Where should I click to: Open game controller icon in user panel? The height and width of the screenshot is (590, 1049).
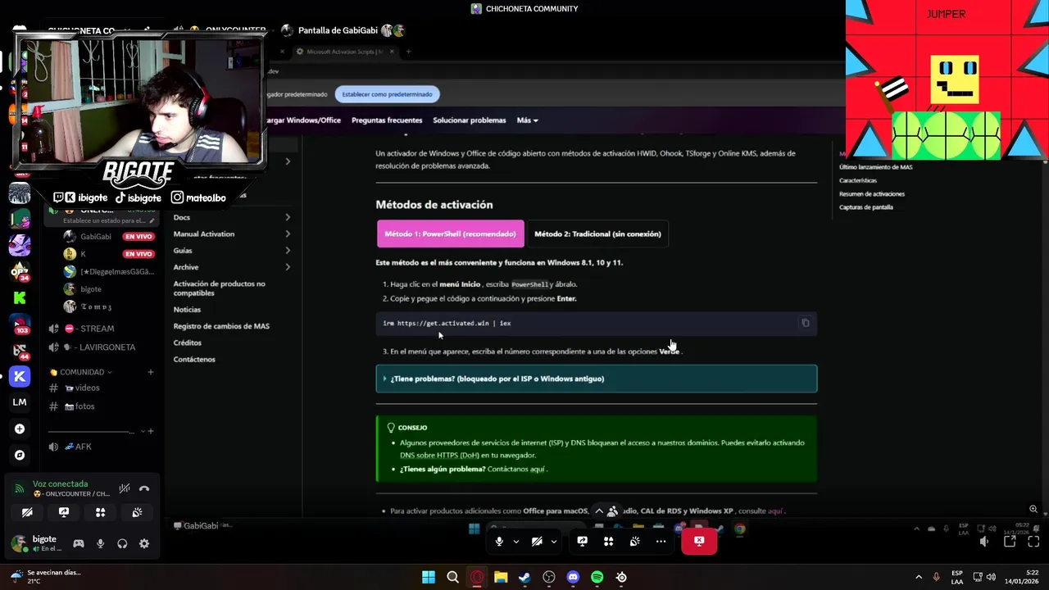pos(79,543)
